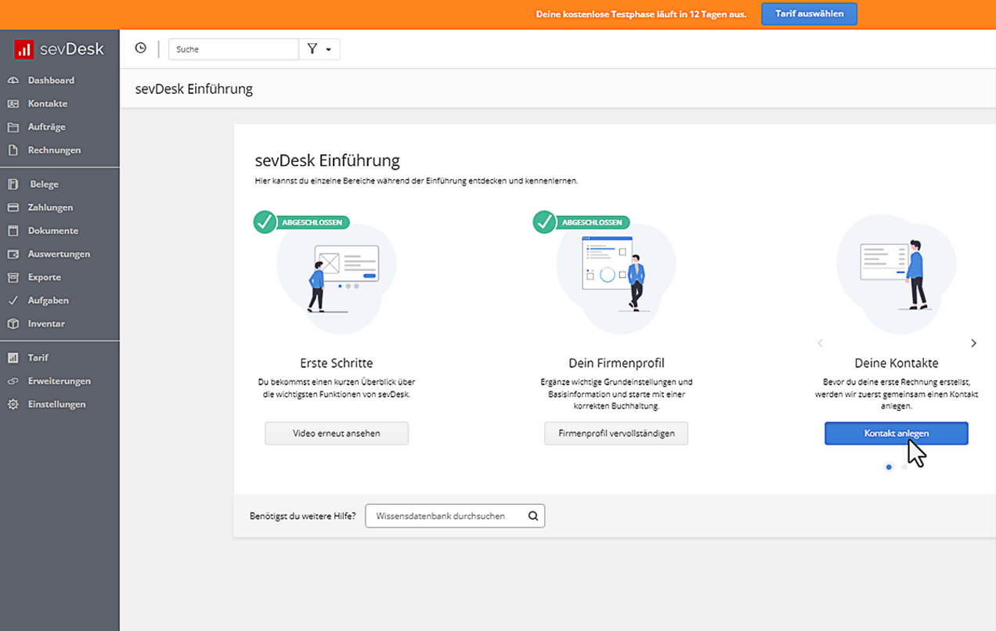
Task: Click the 'Dein Firmenprofil' card title
Action: (x=616, y=363)
